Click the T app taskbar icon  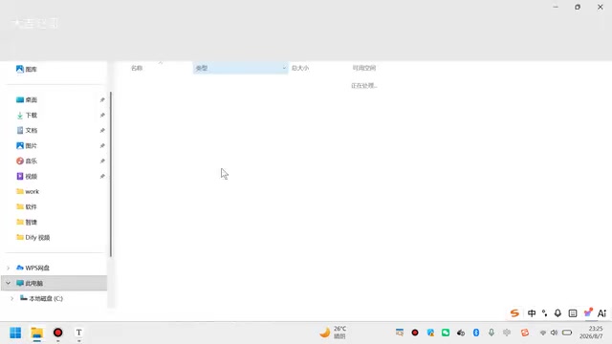(x=78, y=333)
